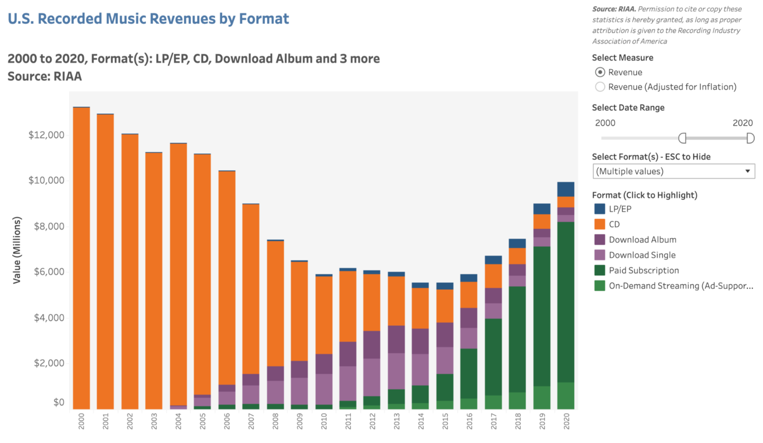Highlight the Download Album format label
The image size is (763, 443).
tap(642, 240)
